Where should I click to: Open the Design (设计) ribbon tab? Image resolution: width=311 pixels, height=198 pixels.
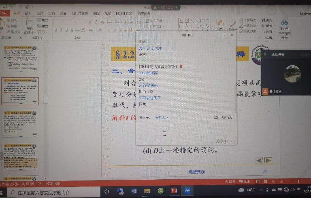[40, 13]
